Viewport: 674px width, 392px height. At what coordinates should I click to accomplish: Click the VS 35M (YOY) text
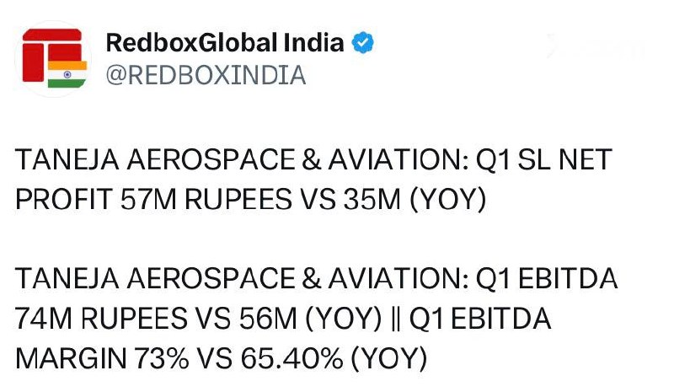(393, 200)
